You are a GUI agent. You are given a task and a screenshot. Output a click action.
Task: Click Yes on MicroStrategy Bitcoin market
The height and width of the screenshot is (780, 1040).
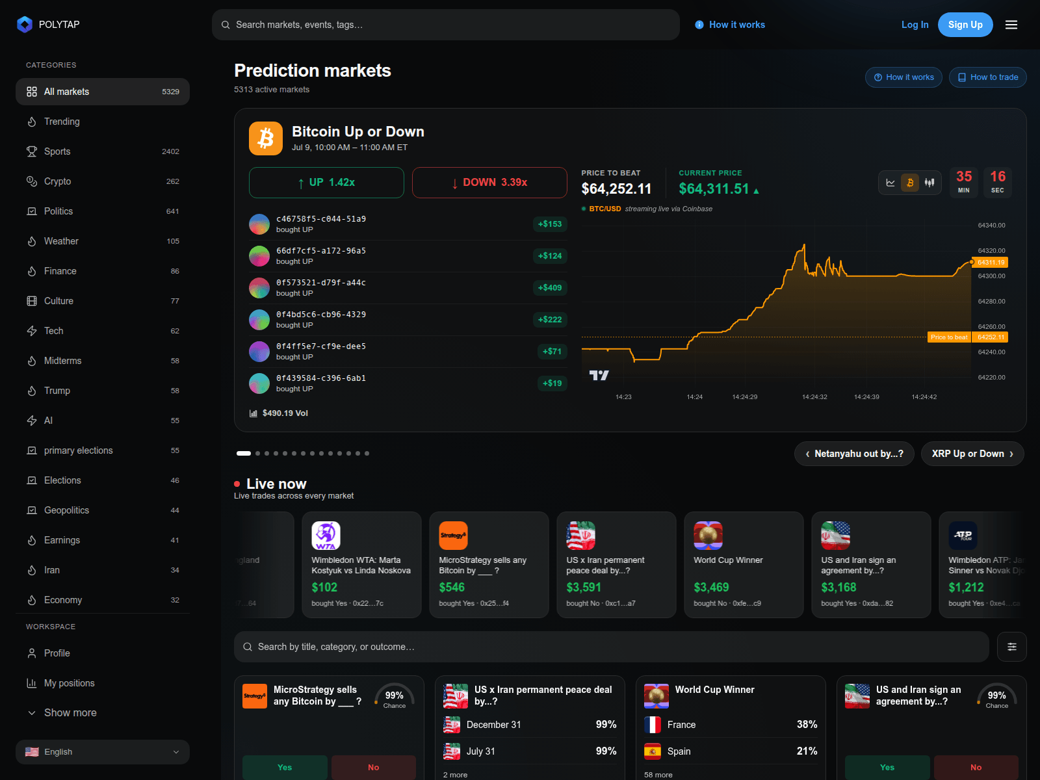pos(285,768)
